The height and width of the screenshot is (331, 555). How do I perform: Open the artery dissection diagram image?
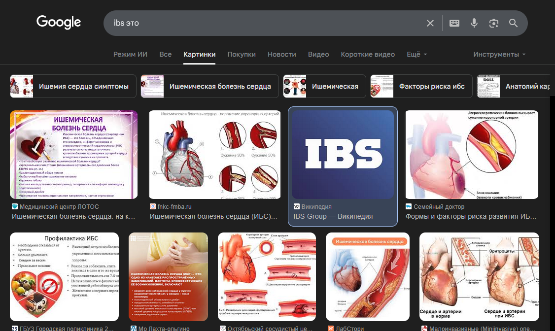[x=267, y=277]
